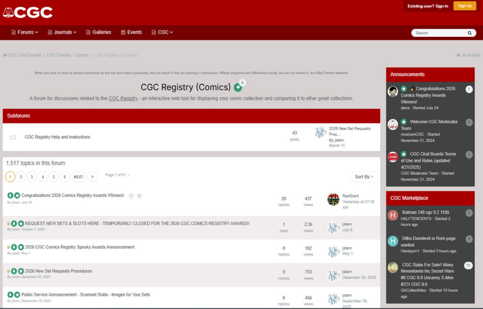Screen dimensions: 483x309
Task: Open Welcome CGC Moderator Team announcement
Action: (x=429, y=125)
